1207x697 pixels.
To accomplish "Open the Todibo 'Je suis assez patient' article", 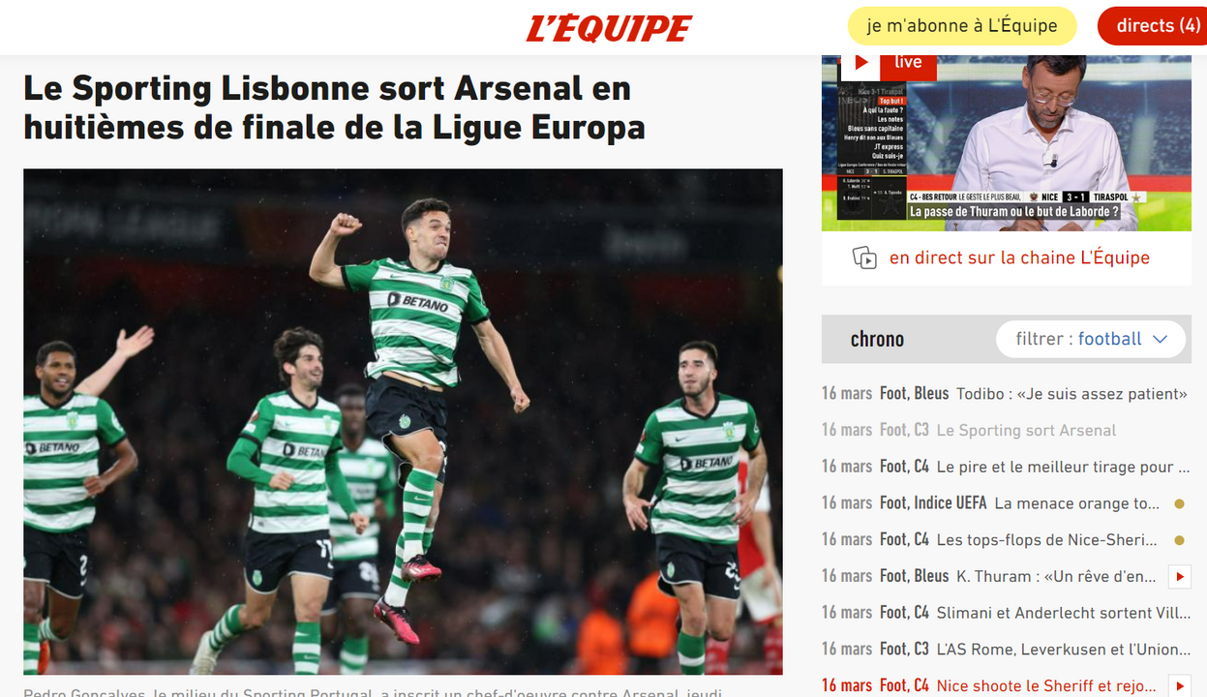I will click(x=1005, y=394).
